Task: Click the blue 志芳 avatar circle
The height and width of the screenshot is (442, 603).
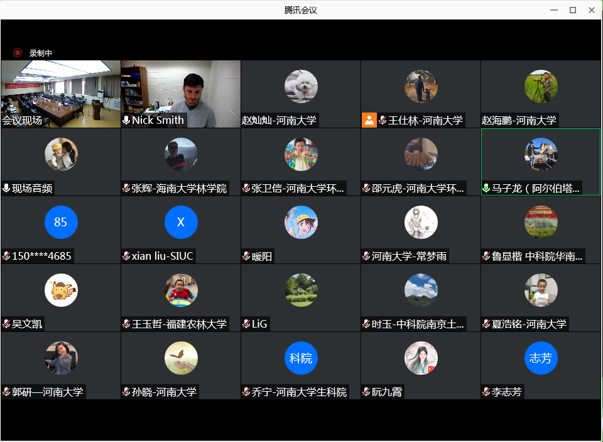Action: [x=541, y=358]
